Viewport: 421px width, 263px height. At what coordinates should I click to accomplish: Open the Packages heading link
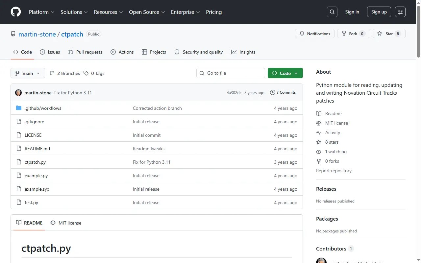pos(327,219)
